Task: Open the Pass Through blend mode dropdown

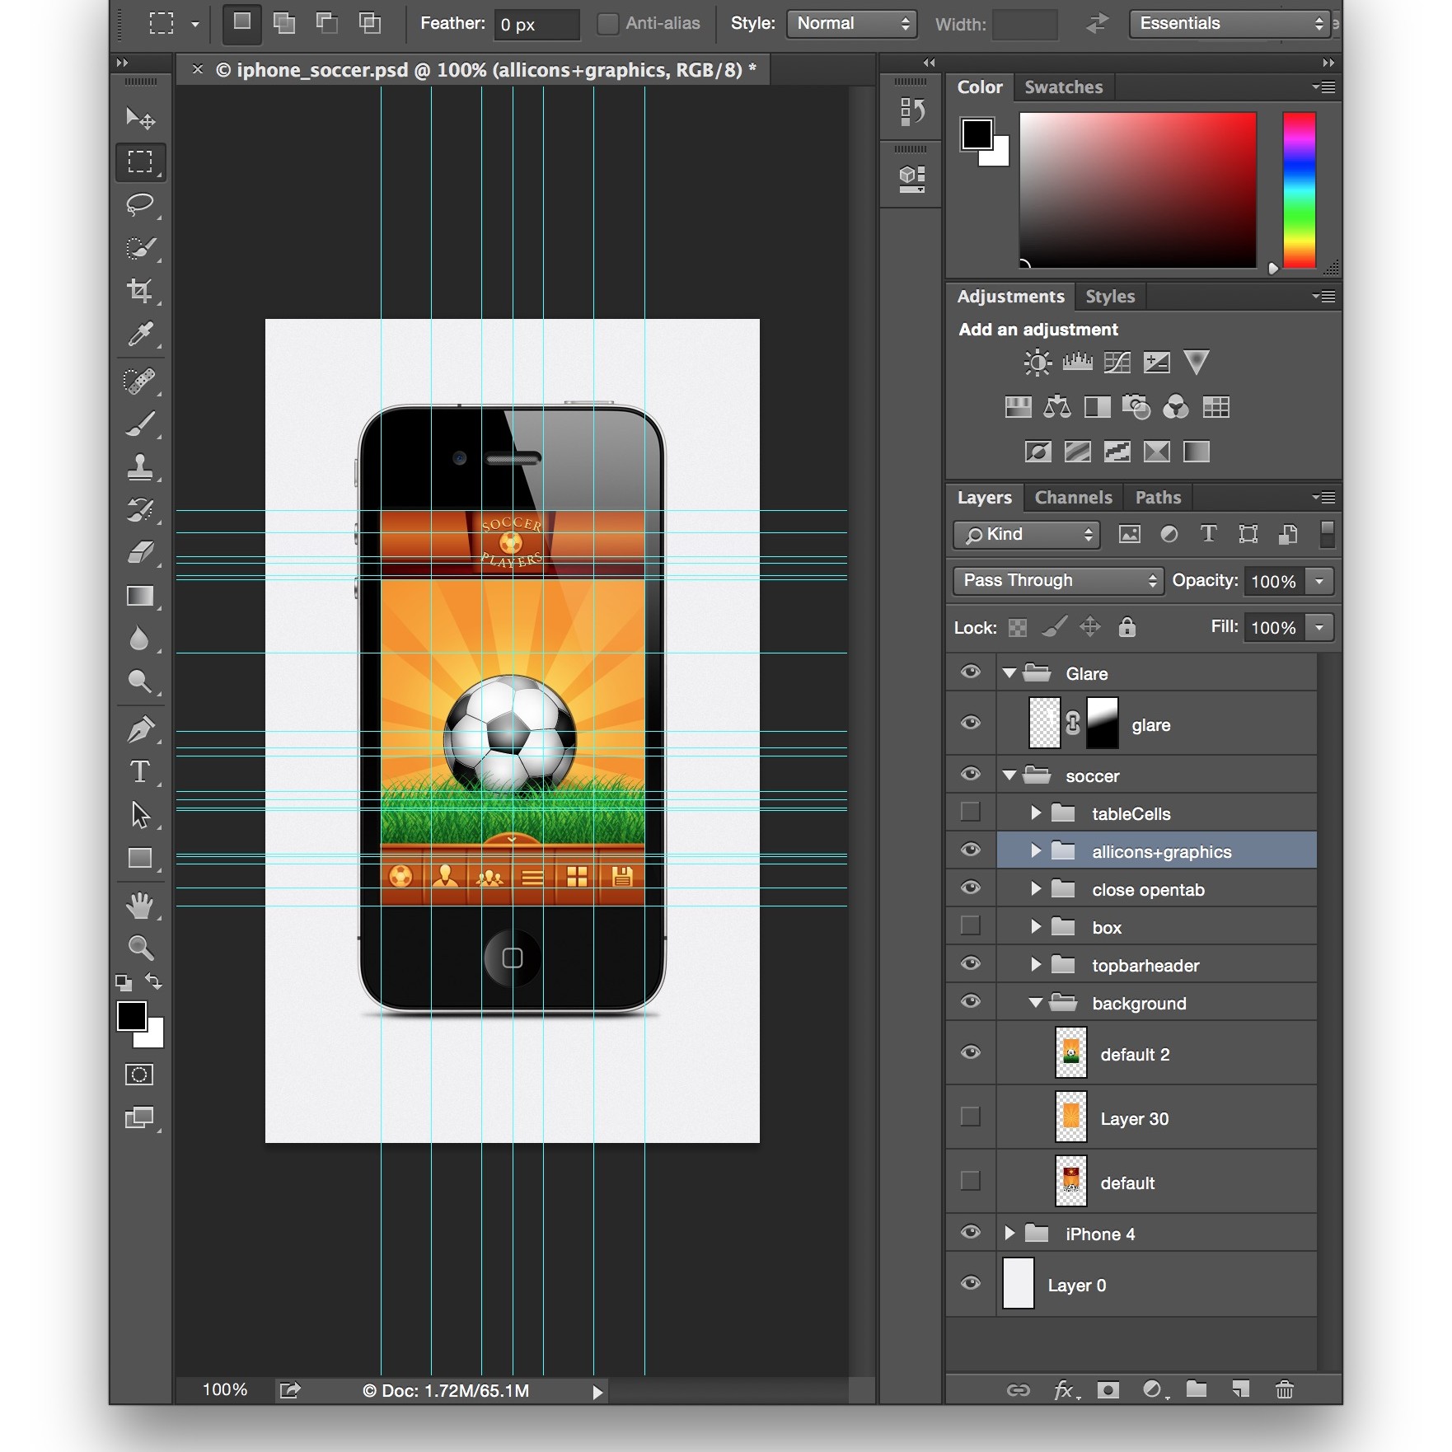Action: (x=1058, y=581)
